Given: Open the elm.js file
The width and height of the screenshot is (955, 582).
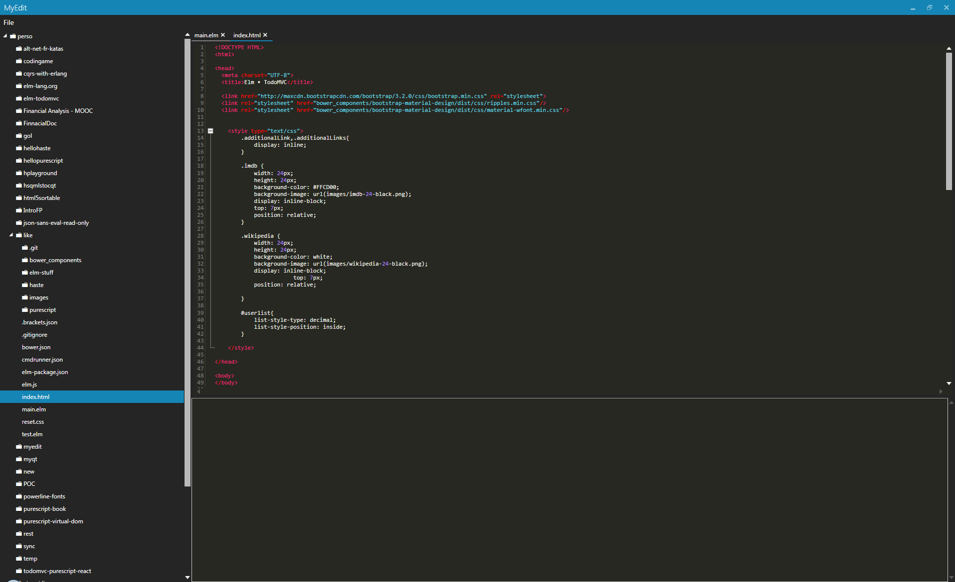Looking at the screenshot, I should pos(29,385).
